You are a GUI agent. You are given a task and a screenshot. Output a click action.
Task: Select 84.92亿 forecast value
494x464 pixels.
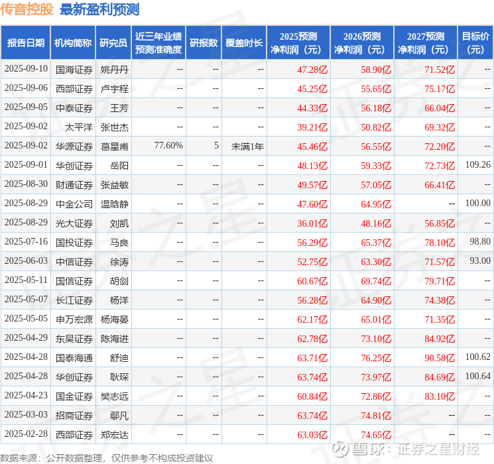coord(440,339)
